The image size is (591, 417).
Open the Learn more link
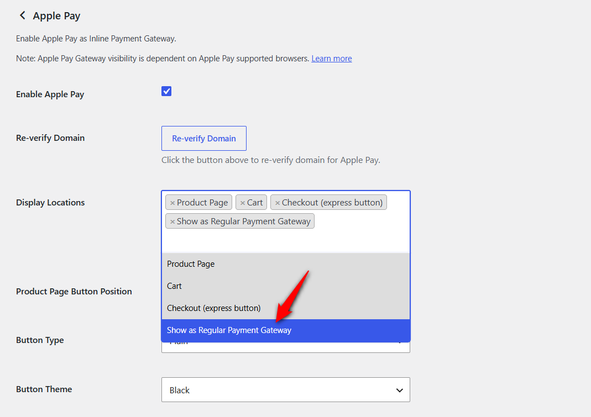[332, 59]
